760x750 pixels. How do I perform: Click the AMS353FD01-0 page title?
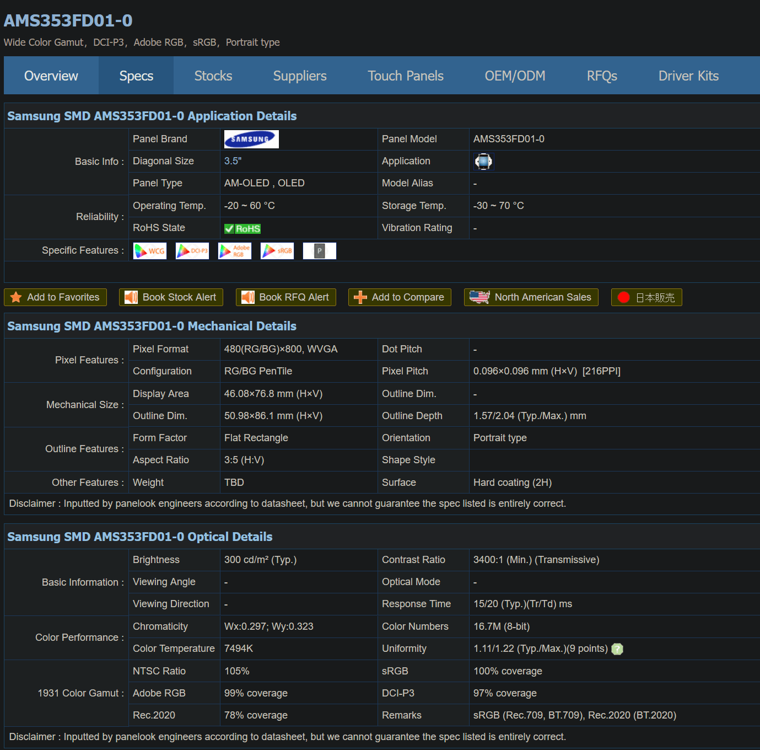pyautogui.click(x=68, y=20)
